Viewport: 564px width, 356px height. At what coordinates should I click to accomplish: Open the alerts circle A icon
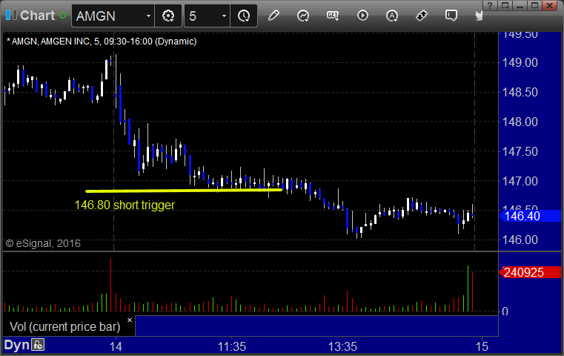(392, 16)
